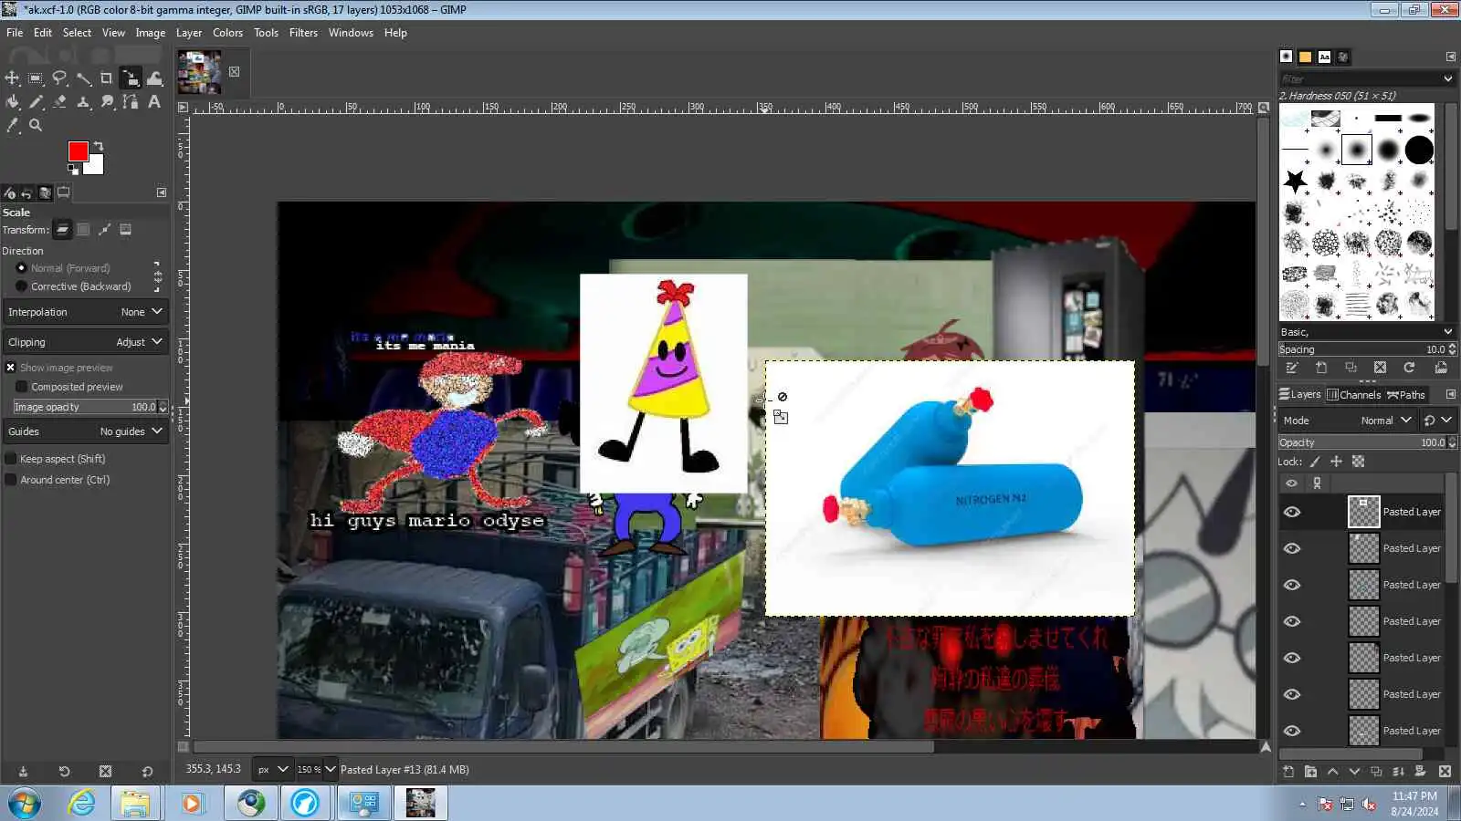1461x821 pixels.
Task: Create a new layer group
Action: (x=1310, y=772)
